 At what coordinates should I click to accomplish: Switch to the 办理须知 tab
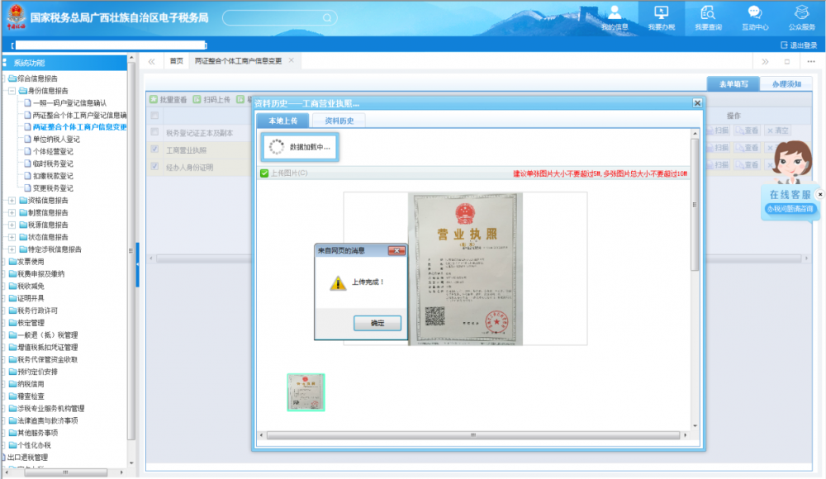point(786,84)
